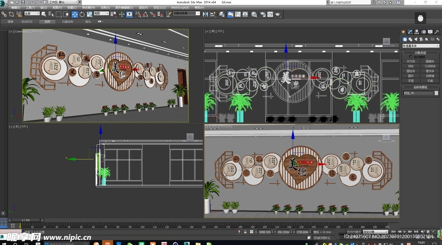Open the Utilities panel hammer tab
Image resolution: width=442 pixels, height=245 pixels.
coord(437,32)
